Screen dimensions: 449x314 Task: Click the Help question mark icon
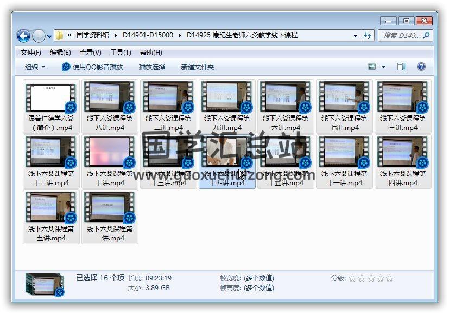pyautogui.click(x=421, y=67)
